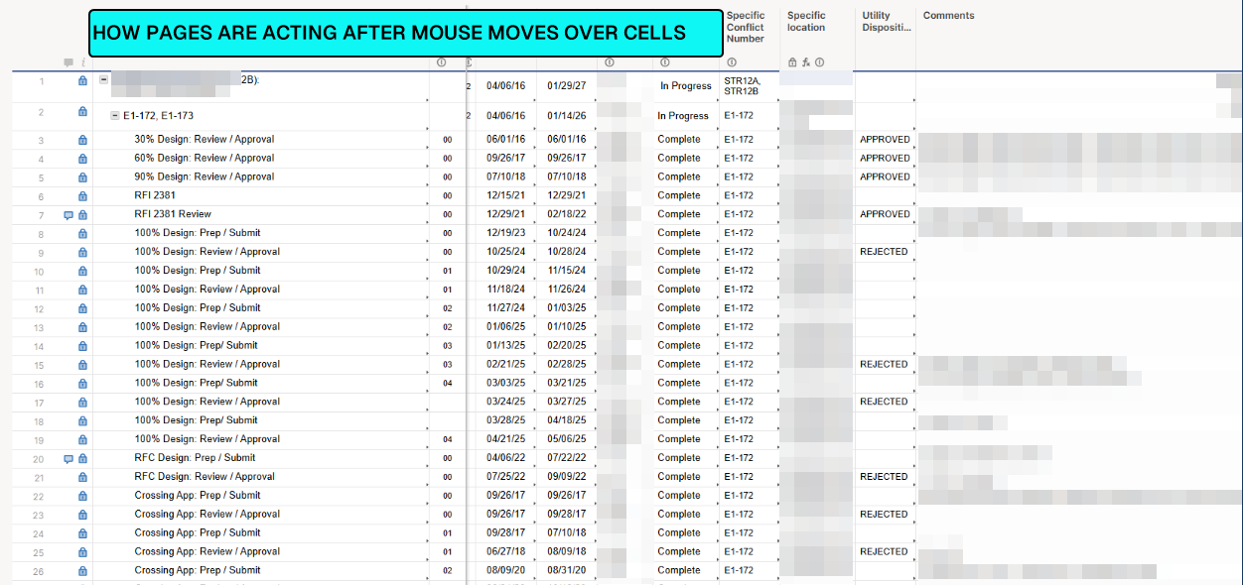The width and height of the screenshot is (1243, 585).
Task: Click 'In Progress' status in row 2
Action: (683, 116)
